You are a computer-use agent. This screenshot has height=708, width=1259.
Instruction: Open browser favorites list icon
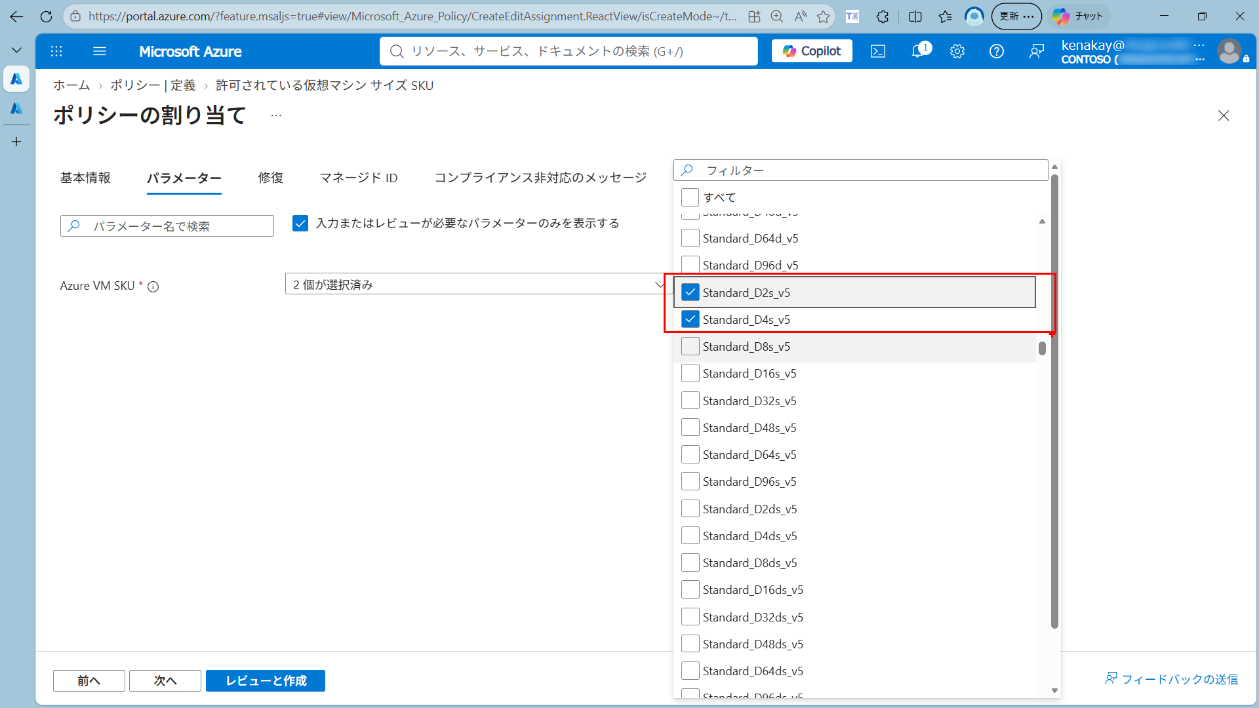(x=945, y=16)
